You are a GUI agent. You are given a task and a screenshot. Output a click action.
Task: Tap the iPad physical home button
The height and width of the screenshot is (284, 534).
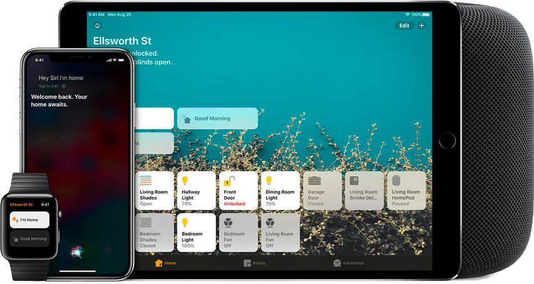[x=447, y=140]
